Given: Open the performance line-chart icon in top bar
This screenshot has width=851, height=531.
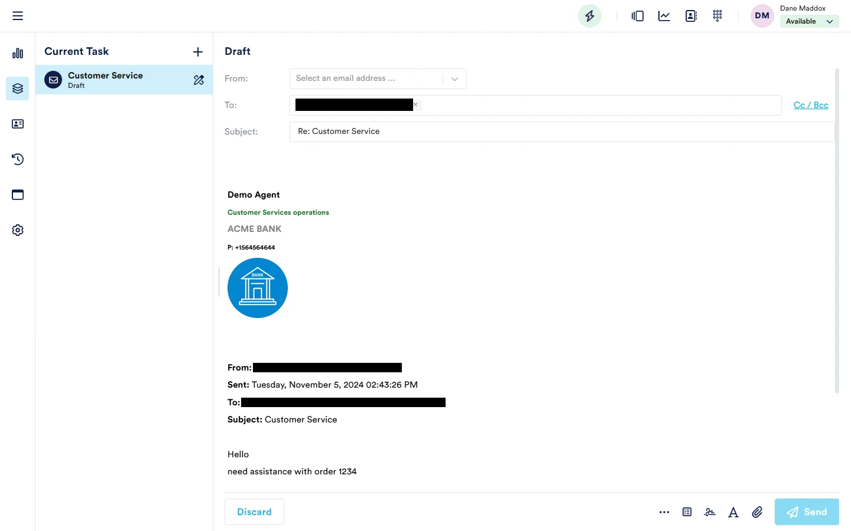Looking at the screenshot, I should tap(664, 16).
